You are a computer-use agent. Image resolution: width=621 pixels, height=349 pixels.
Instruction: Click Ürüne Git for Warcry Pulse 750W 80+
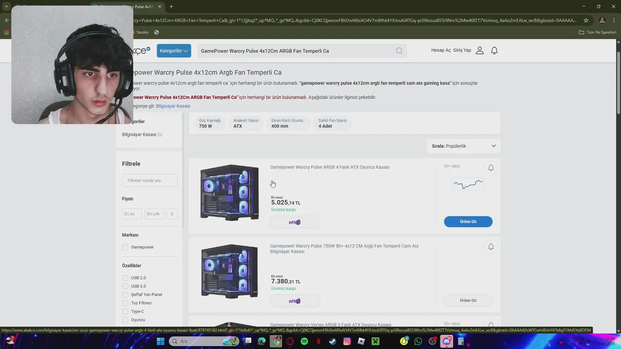[468, 301]
